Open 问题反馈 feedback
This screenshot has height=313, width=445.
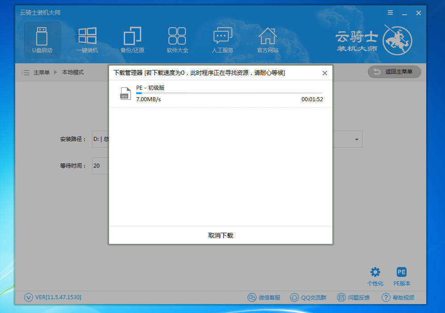353,297
